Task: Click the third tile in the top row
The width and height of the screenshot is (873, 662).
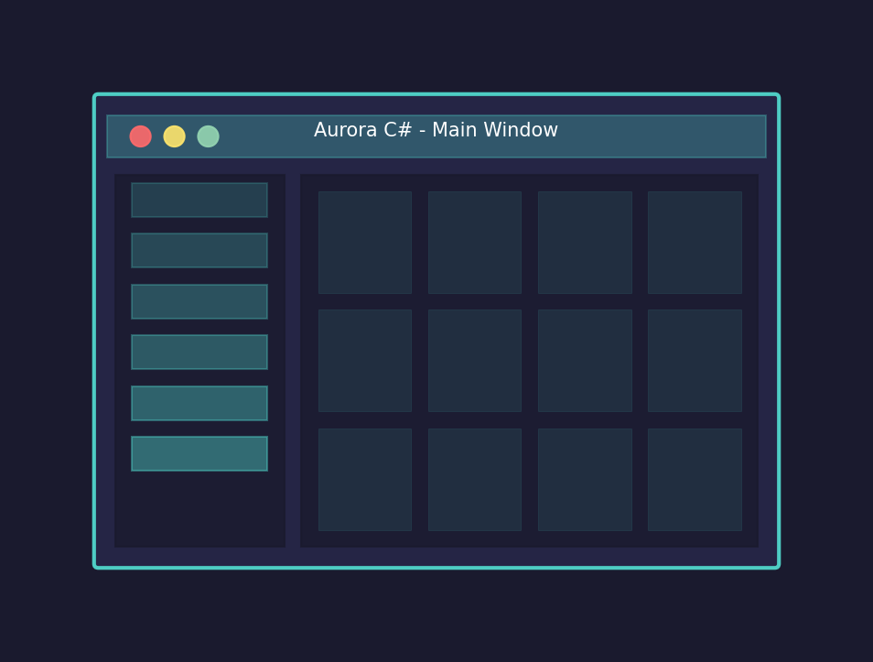Action: tap(584, 243)
